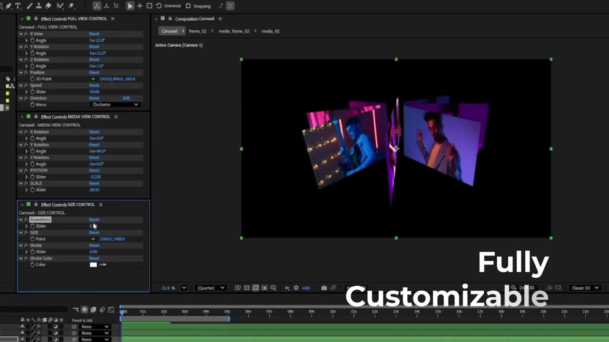Click 3D Point crosshair picker icon

[93, 79]
